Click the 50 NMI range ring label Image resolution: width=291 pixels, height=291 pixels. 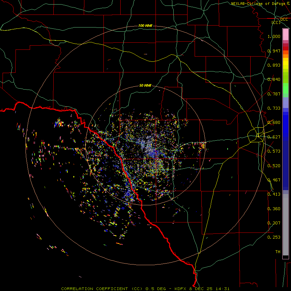(x=145, y=85)
